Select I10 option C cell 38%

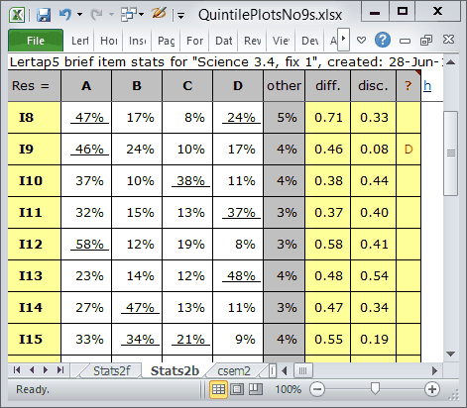[x=187, y=181]
